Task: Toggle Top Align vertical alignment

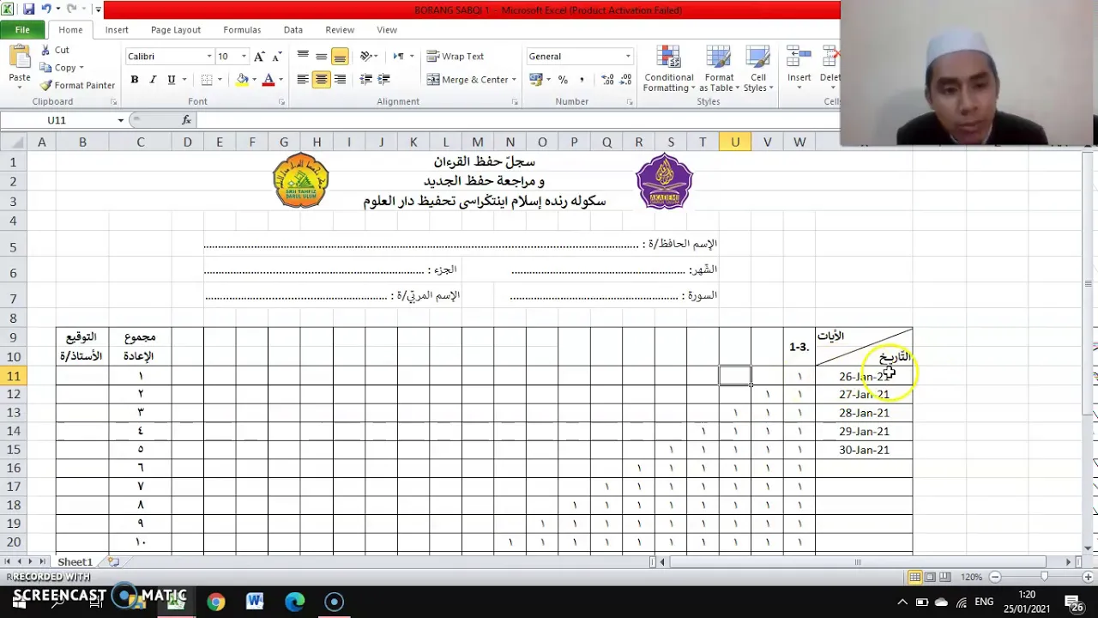Action: click(303, 56)
